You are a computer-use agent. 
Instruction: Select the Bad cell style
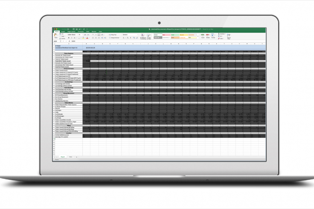tap(167, 35)
